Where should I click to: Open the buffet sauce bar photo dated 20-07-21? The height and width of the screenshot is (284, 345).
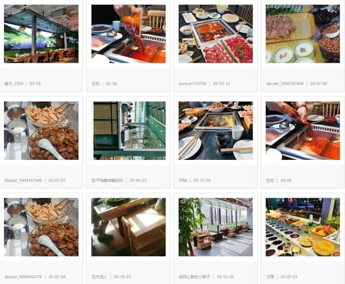coord(303,227)
